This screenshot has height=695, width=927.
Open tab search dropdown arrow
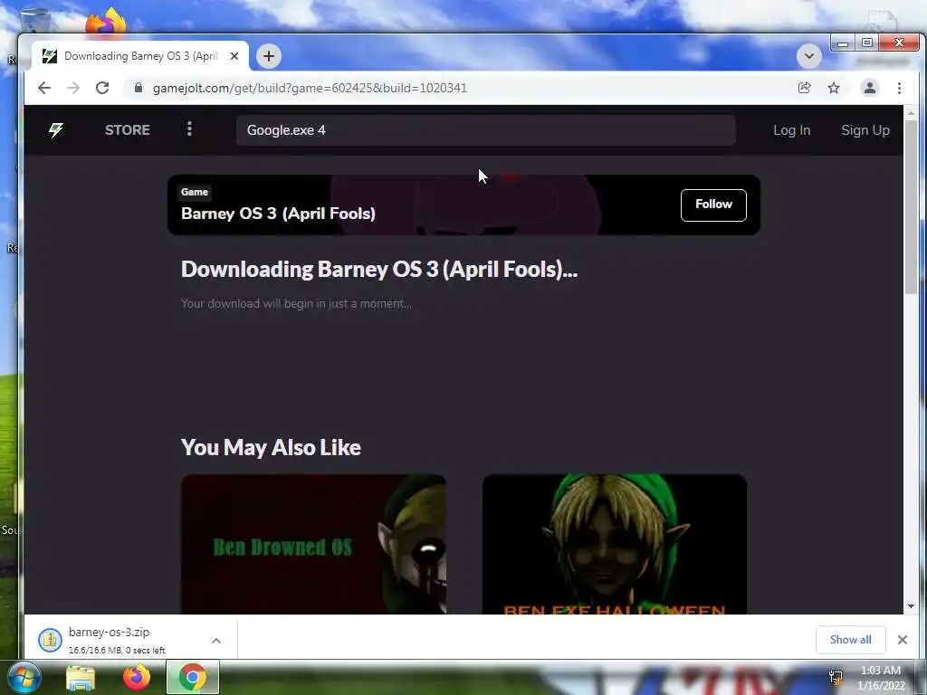coord(808,56)
